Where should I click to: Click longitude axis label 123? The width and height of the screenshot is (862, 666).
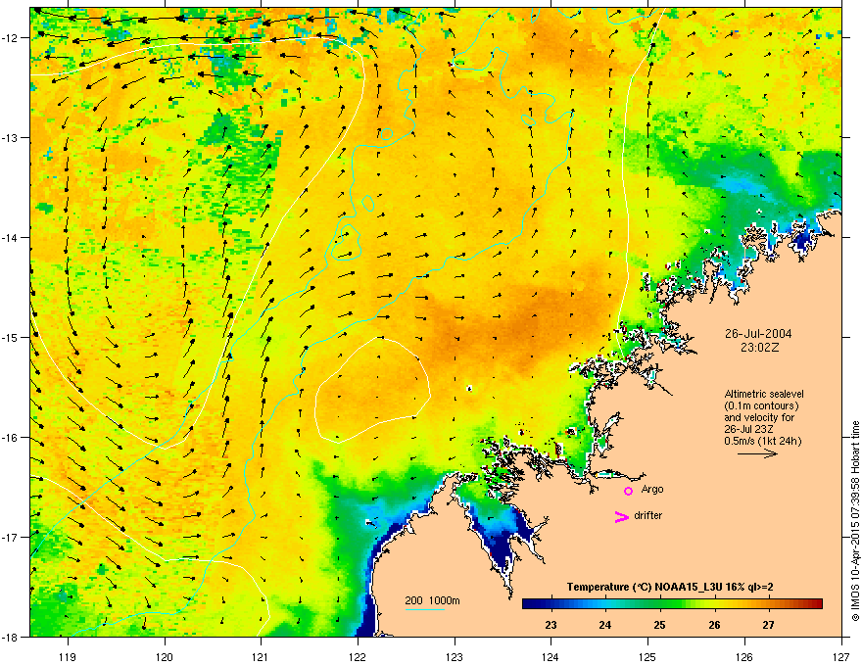(455, 656)
